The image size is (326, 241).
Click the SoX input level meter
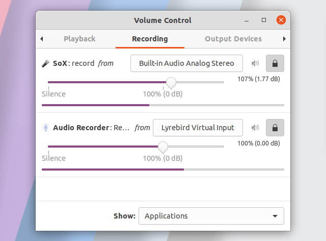[x=163, y=105]
